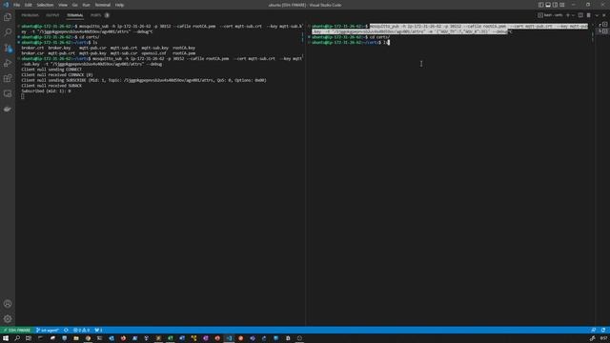Click the right terminal scrollbar
This screenshot has height=343, width=610.
pyautogui.click(x=593, y=37)
